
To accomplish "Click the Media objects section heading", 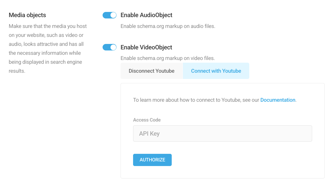I will (27, 15).
